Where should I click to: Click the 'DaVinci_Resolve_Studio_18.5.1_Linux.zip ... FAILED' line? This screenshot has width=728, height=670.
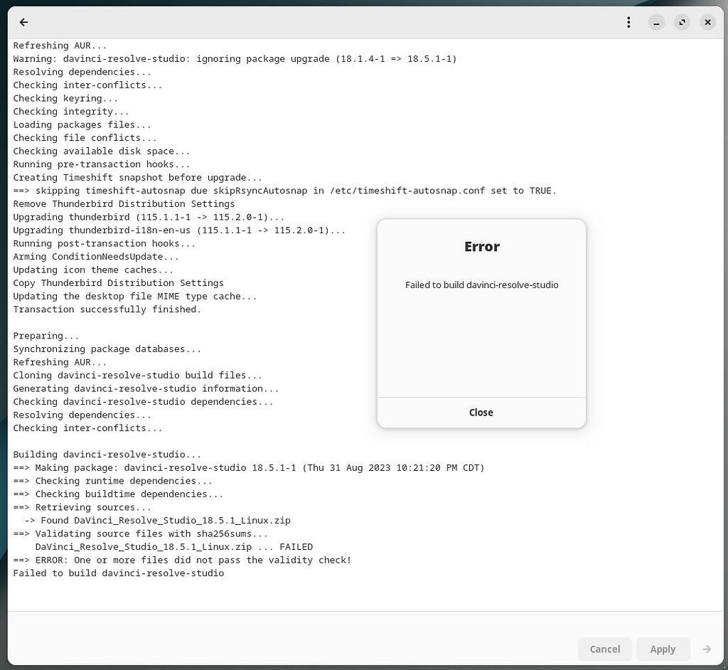tap(174, 547)
